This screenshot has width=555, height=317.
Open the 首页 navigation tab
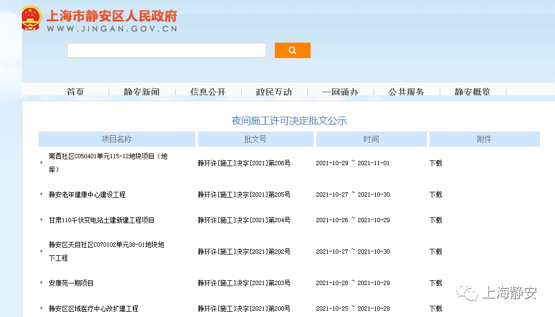pyautogui.click(x=75, y=92)
